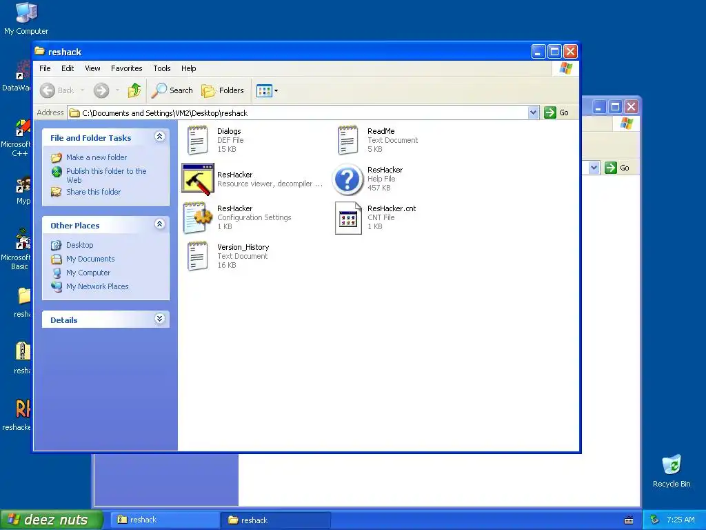
Task: Click the Go button beside the address bar
Action: [x=556, y=112]
